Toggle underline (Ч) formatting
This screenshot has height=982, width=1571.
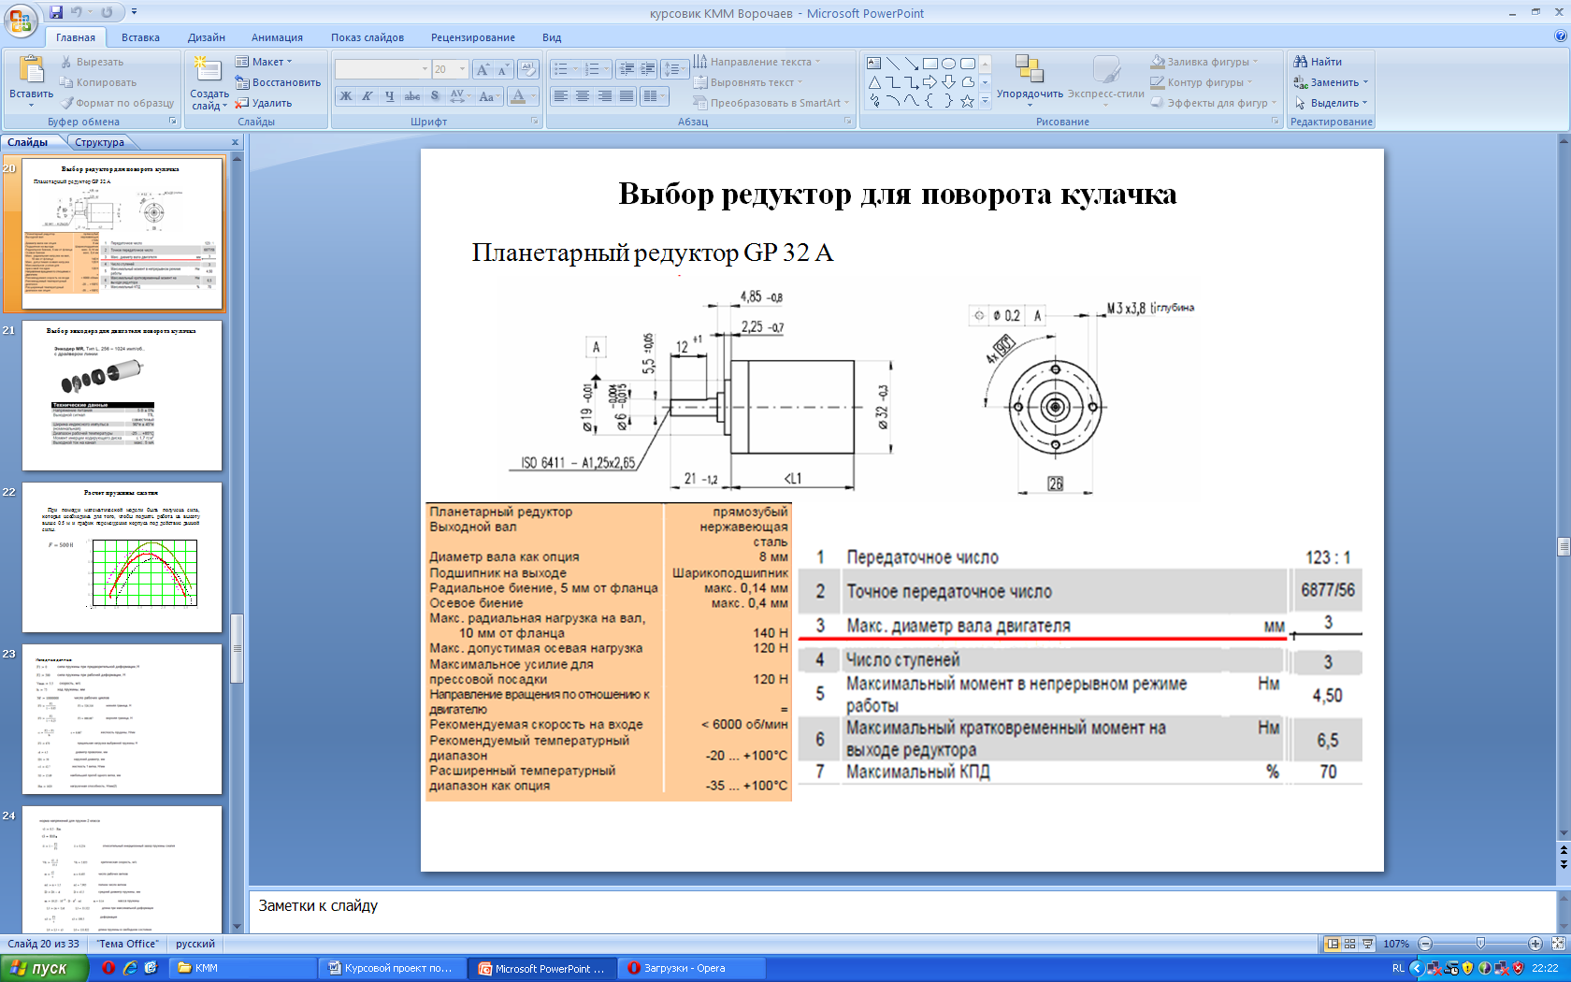click(390, 96)
